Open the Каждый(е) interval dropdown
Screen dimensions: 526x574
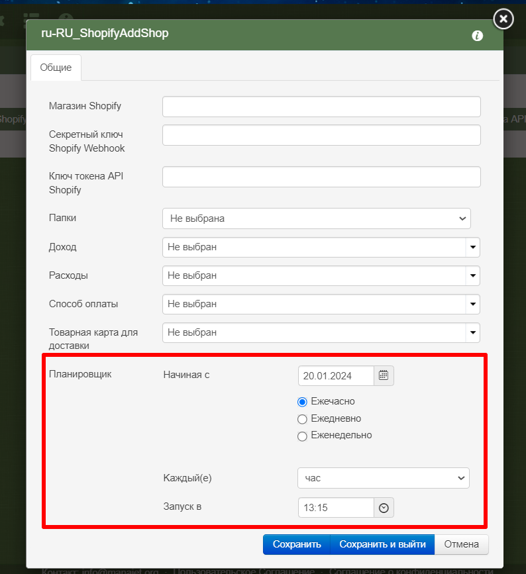pyautogui.click(x=384, y=478)
